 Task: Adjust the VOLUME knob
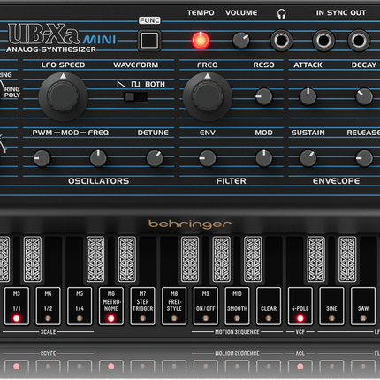[241, 41]
